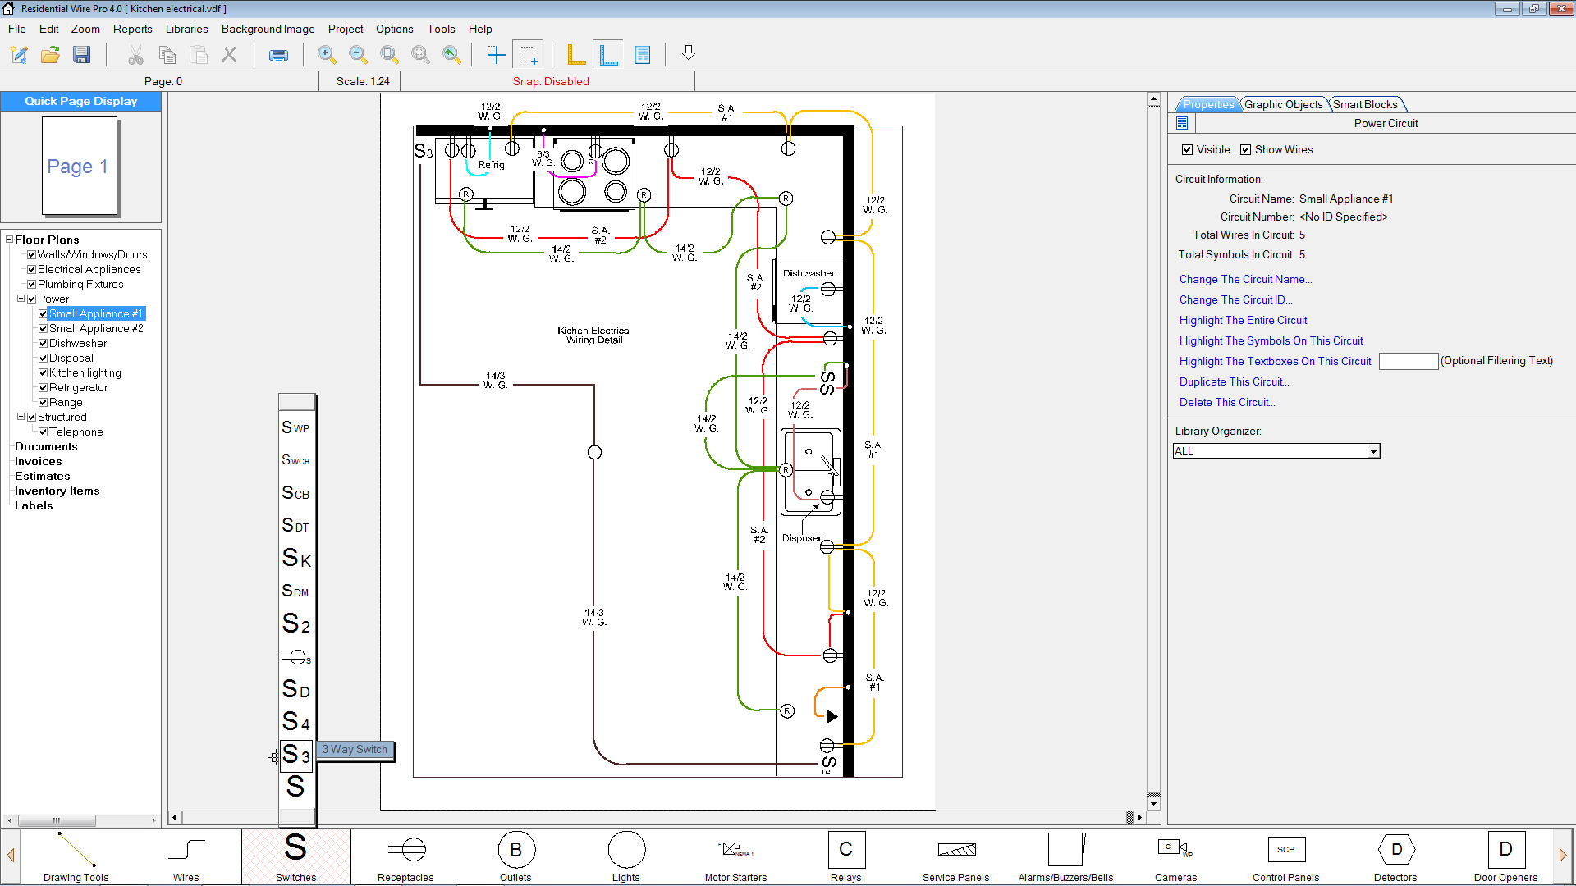Switch to the Smart Blocks tab
The height and width of the screenshot is (886, 1576).
[x=1364, y=104]
